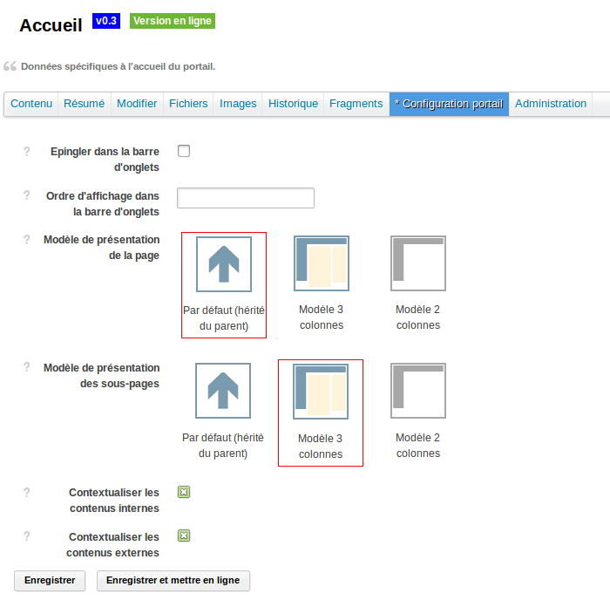This screenshot has width=610, height=614.
Task: Pick 'Modèle 2 colonnes' icon for page layout
Action: tap(418, 263)
